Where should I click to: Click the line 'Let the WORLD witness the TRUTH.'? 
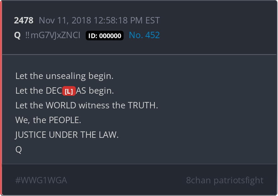click(86, 105)
